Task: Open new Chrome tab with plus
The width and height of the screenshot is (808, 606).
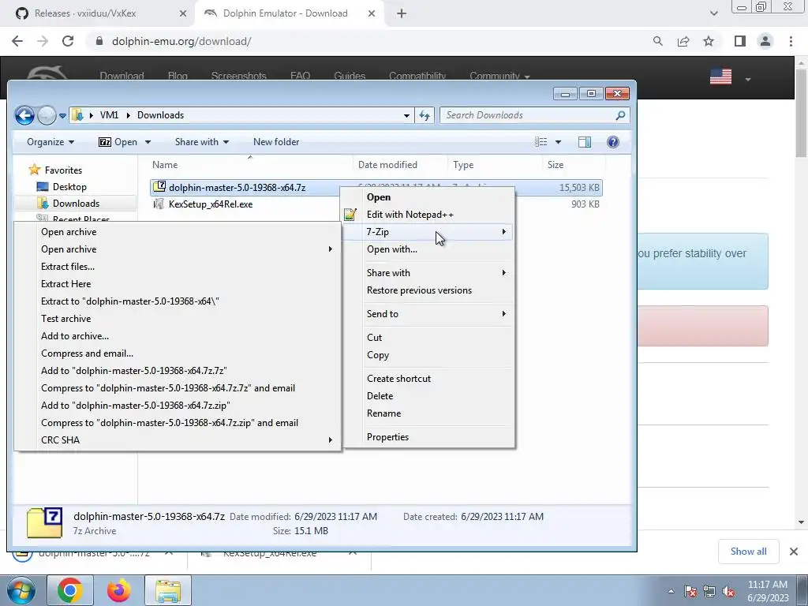Action: point(402,13)
